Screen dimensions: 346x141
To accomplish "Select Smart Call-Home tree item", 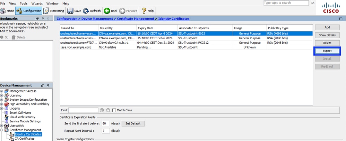I will tap(20, 112).
